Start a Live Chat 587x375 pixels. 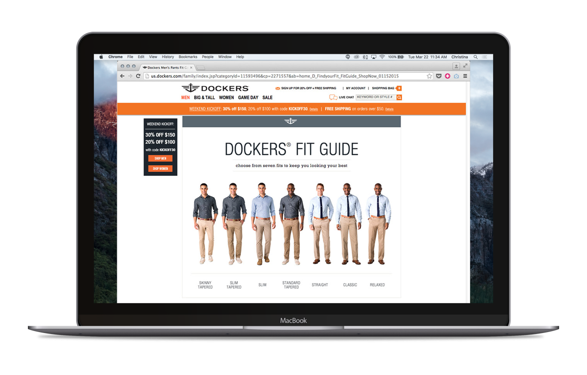pyautogui.click(x=341, y=97)
